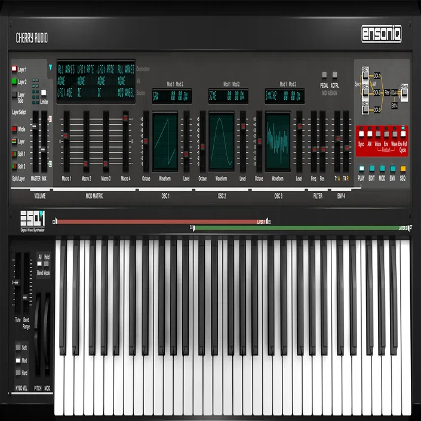Screen dimensions: 421x421
Task: Adjust the MASTER volume slider
Action: (x=35, y=125)
